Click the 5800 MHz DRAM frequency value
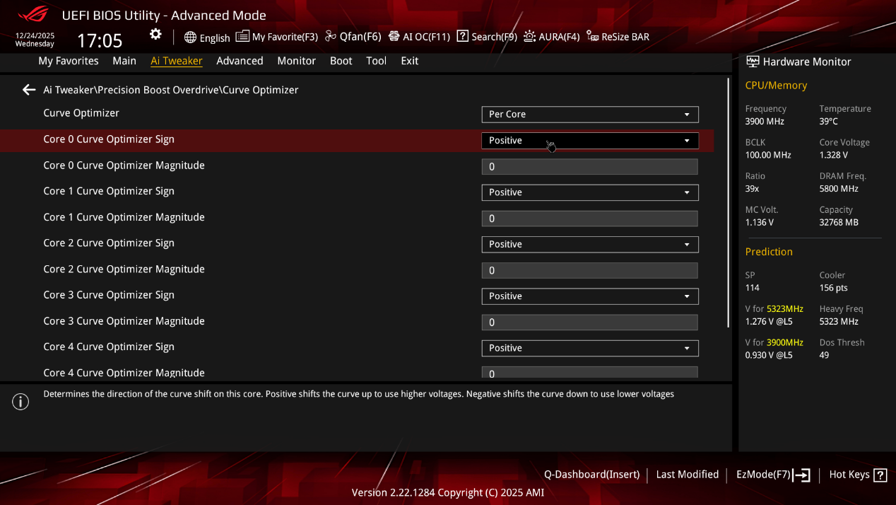 tap(839, 189)
